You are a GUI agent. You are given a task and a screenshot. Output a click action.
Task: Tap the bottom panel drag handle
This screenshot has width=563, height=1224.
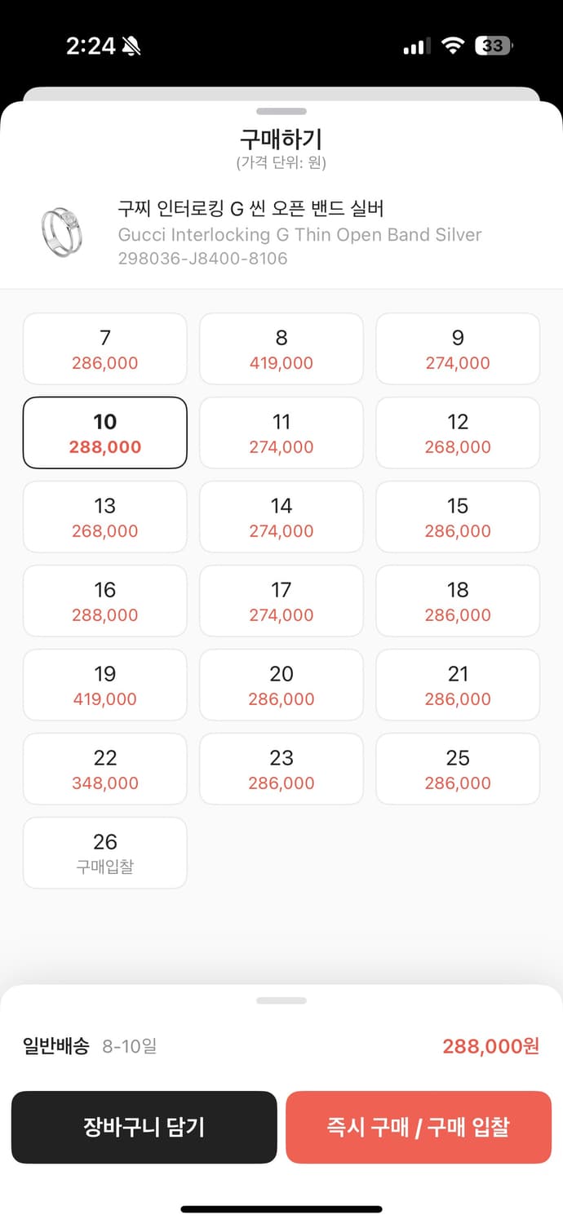[x=281, y=1000]
